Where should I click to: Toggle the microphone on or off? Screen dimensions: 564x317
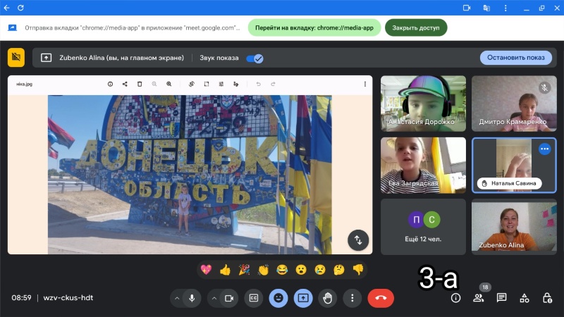(191, 298)
